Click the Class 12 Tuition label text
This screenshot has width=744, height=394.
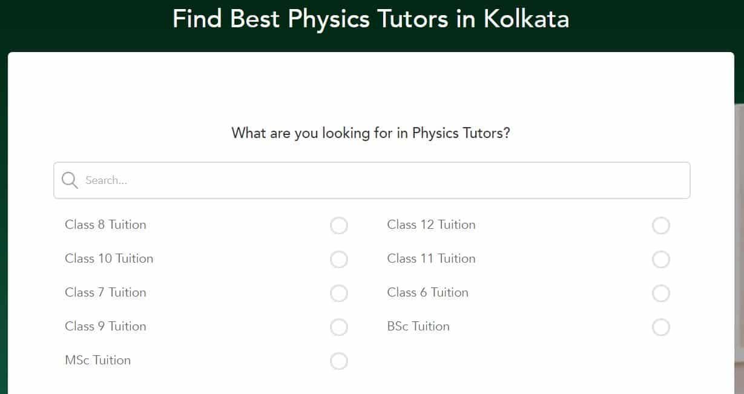(x=431, y=225)
